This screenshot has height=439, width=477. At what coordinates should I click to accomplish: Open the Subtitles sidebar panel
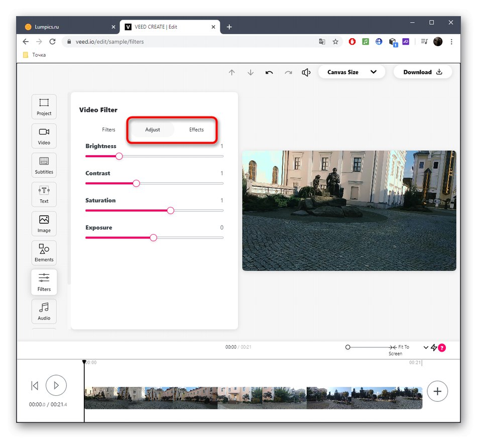tap(44, 165)
